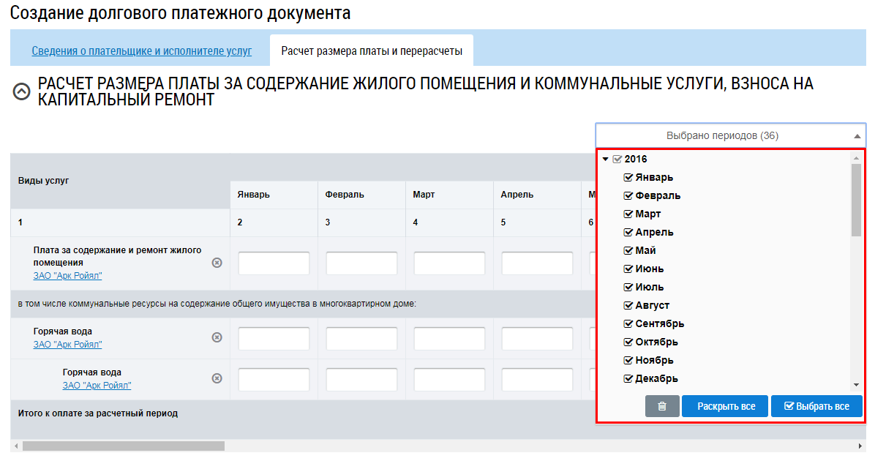Click the horizontal scrollbar thumb under the table
This screenshot has width=875, height=461.
coord(124,446)
